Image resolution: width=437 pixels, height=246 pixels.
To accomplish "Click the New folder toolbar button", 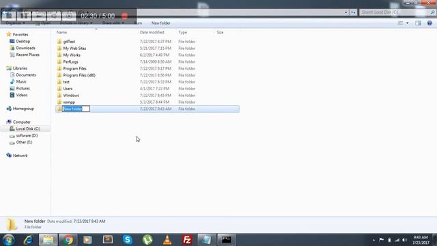I will point(161,23).
